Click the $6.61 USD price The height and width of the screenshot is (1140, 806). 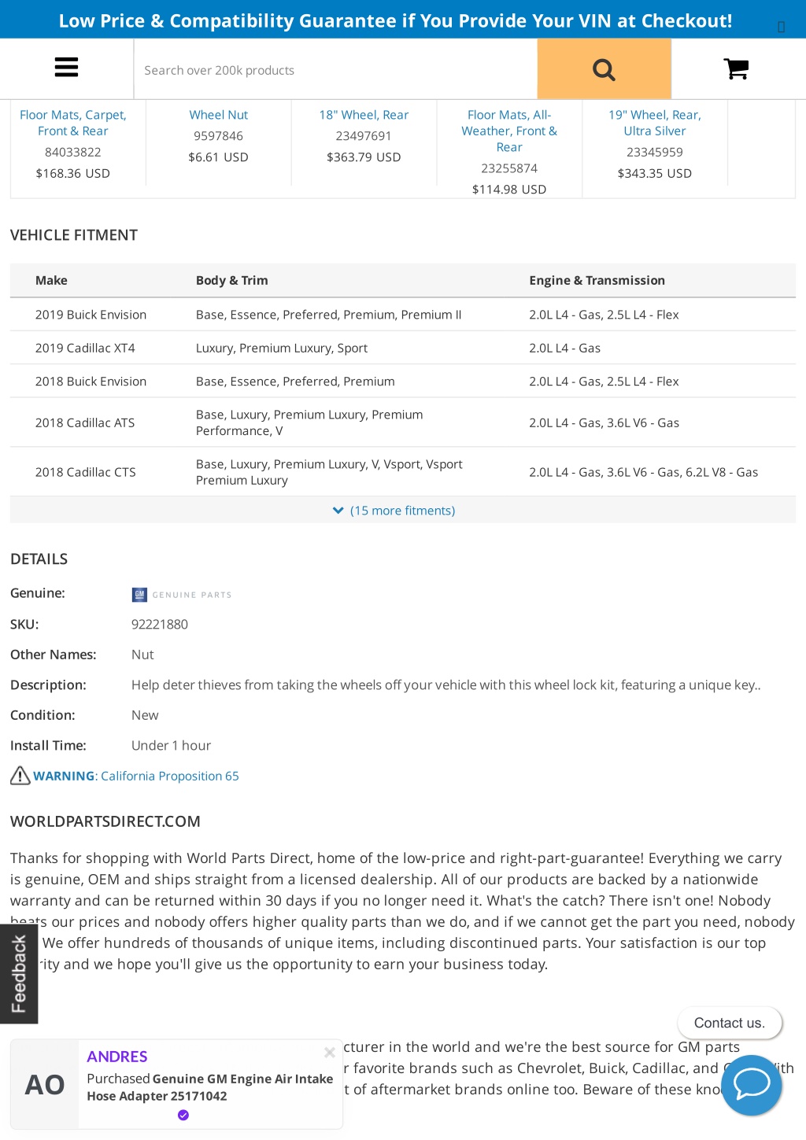[218, 157]
